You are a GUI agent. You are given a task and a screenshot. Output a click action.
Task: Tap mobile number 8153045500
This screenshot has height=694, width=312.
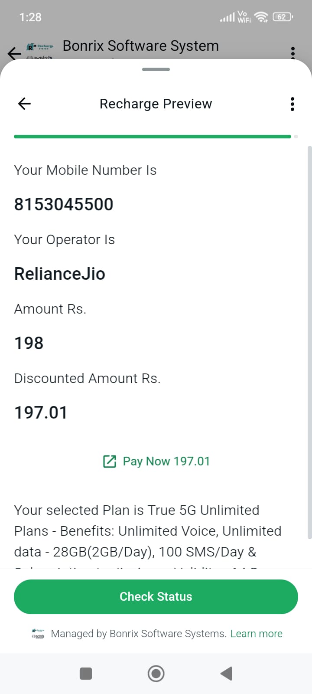point(64,204)
